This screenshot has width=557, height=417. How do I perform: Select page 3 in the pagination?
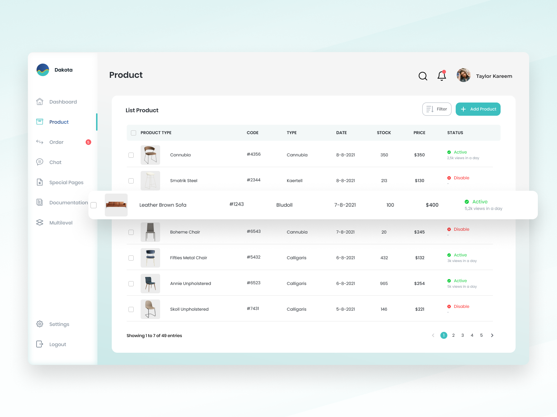coord(463,335)
